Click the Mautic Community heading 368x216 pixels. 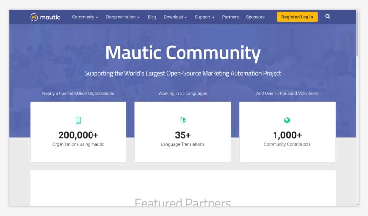tap(183, 53)
